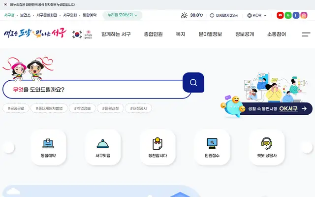The width and height of the screenshot is (315, 197).
Task: Click the Korean flag Taegukgi icon
Action: pos(77,34)
